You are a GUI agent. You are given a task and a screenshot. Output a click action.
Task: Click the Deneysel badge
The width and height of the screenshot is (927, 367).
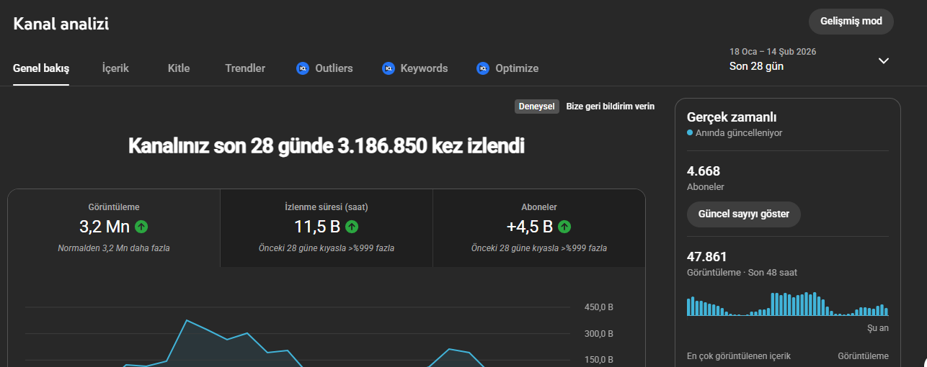click(537, 107)
